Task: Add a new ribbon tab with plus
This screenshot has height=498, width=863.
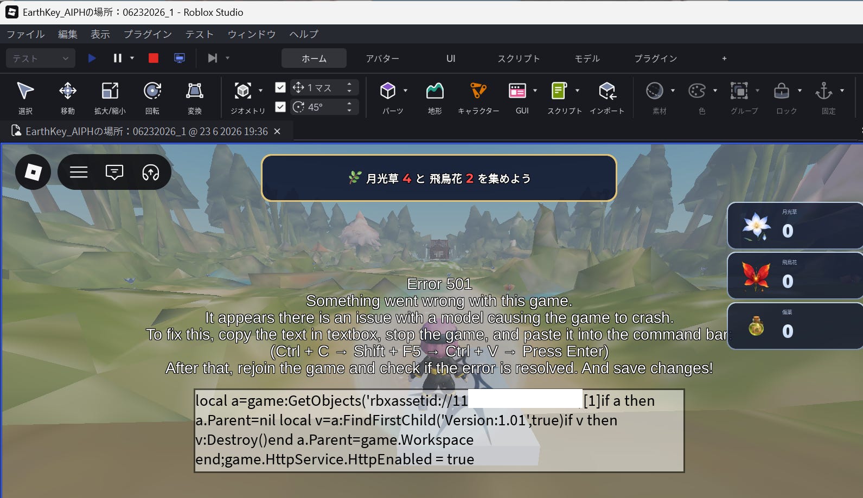Action: click(724, 58)
